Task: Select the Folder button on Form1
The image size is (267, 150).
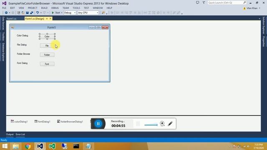Action: [47, 55]
